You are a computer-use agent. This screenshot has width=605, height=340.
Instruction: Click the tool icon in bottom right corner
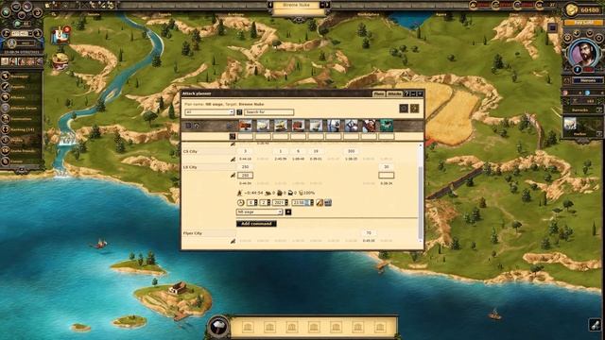[596, 324]
